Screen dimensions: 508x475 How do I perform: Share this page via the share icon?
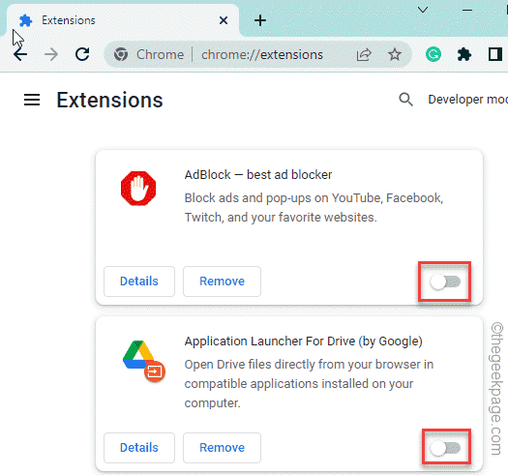pyautogui.click(x=364, y=54)
